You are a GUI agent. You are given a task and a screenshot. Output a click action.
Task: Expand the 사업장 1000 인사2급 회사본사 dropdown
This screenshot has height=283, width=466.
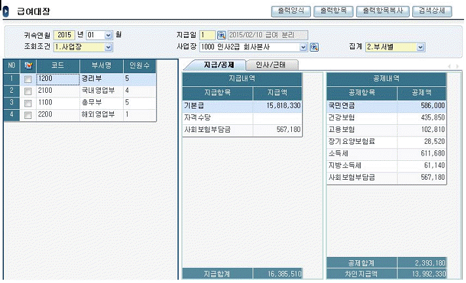tap(303, 47)
